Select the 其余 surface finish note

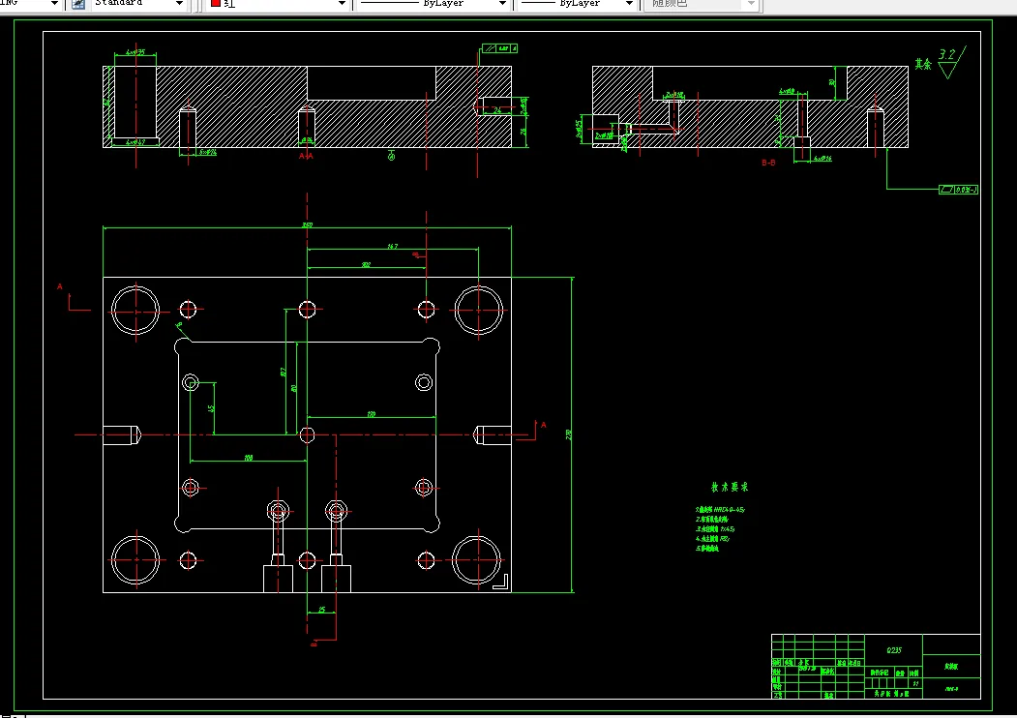pos(923,64)
